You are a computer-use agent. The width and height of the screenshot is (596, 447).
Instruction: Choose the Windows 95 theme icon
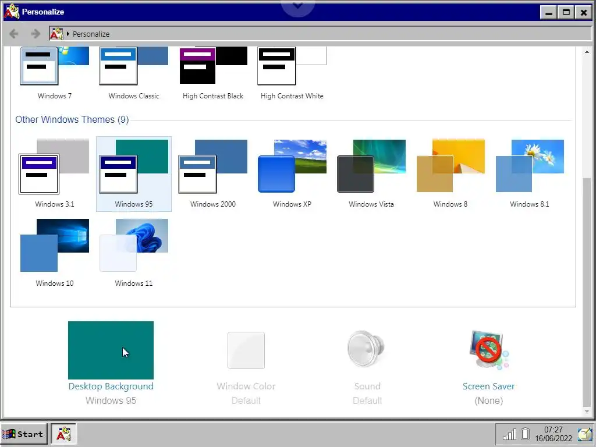tap(133, 166)
